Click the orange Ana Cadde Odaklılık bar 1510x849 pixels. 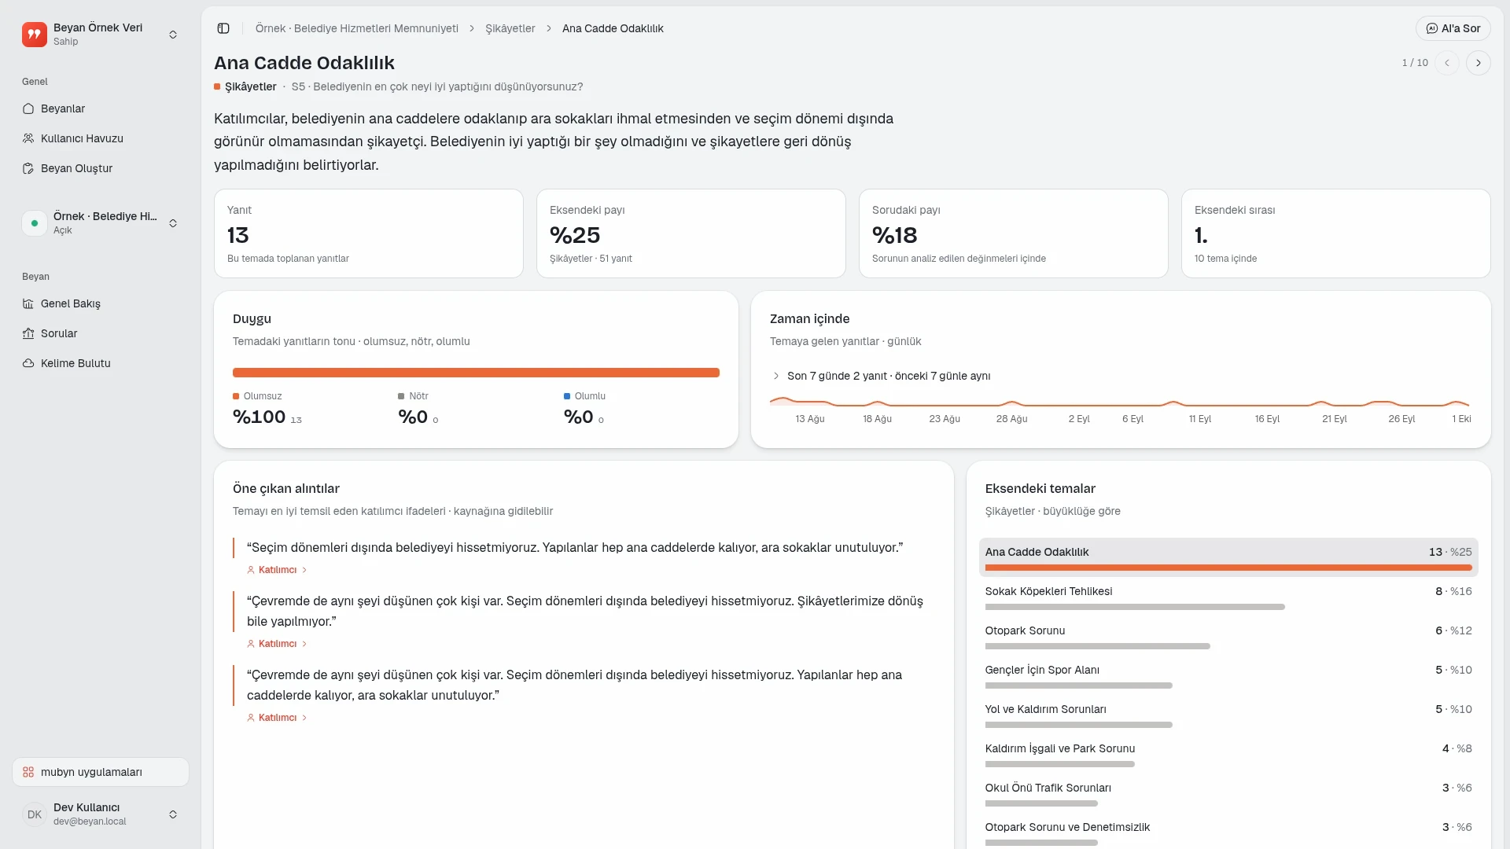coord(1228,568)
